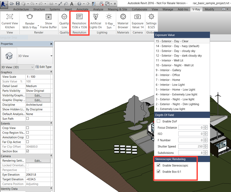Open the Revit application menu button
Viewport: 231px width, 192px height.
coord(3,4)
